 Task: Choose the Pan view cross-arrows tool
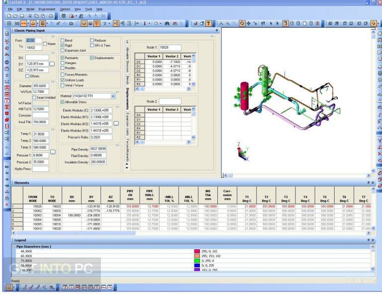[x=249, y=23]
